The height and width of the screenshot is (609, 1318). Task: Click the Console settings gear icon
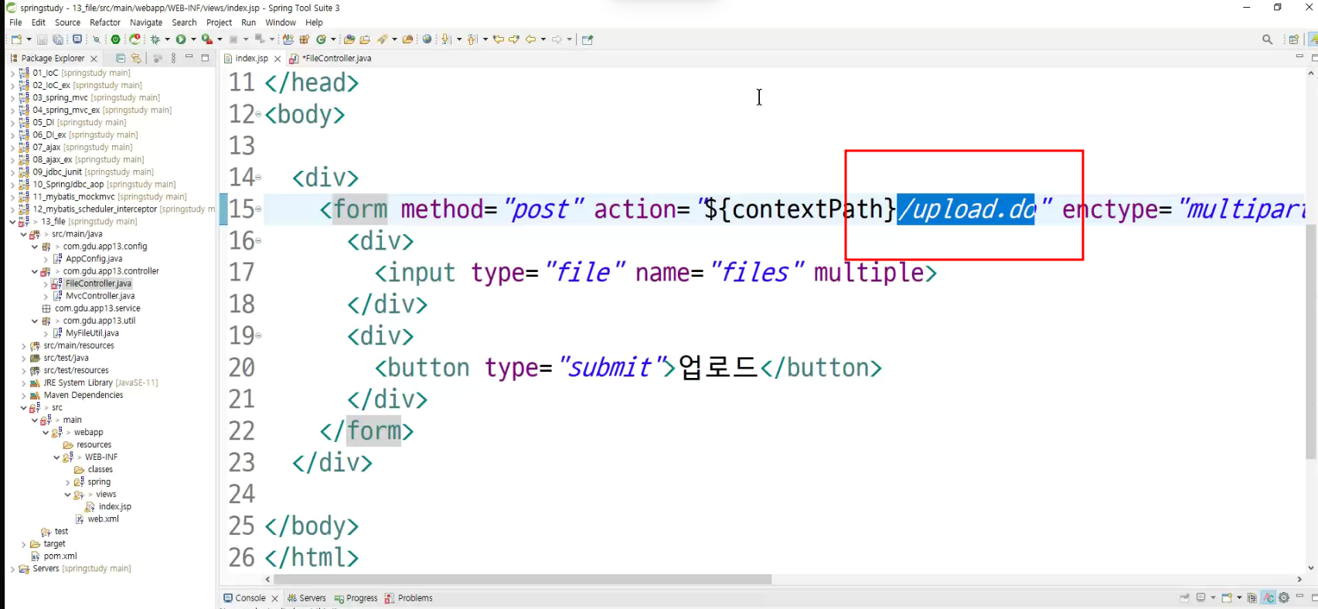point(1284,597)
